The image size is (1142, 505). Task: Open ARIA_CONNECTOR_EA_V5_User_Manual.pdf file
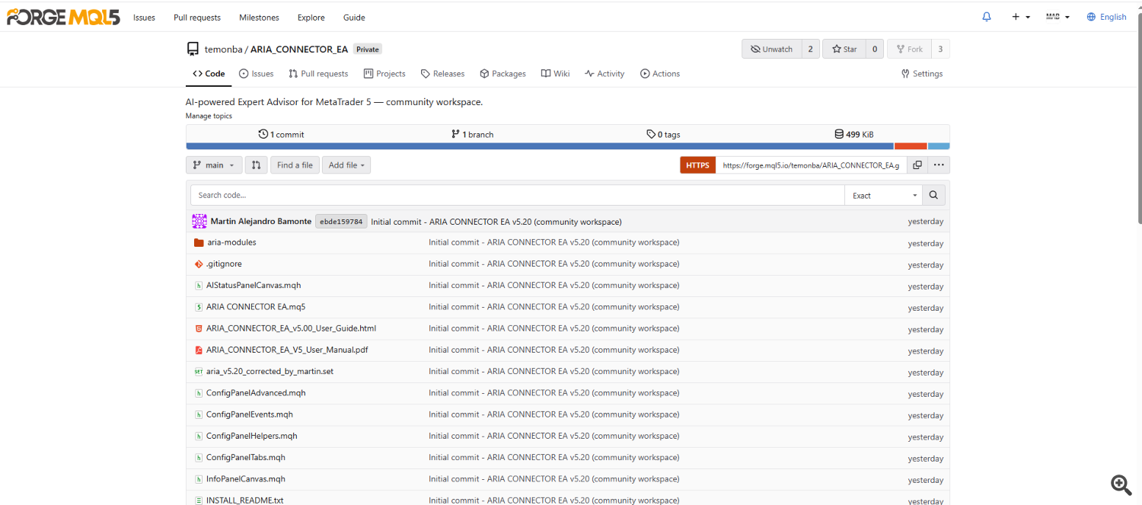coord(287,350)
